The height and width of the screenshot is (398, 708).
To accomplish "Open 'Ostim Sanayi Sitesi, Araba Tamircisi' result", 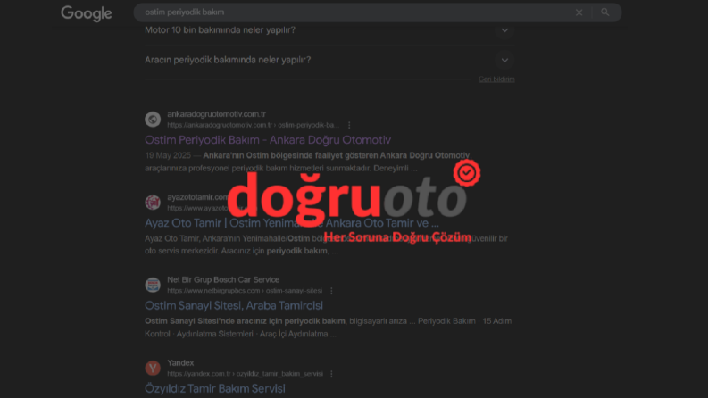I will [x=233, y=305].
